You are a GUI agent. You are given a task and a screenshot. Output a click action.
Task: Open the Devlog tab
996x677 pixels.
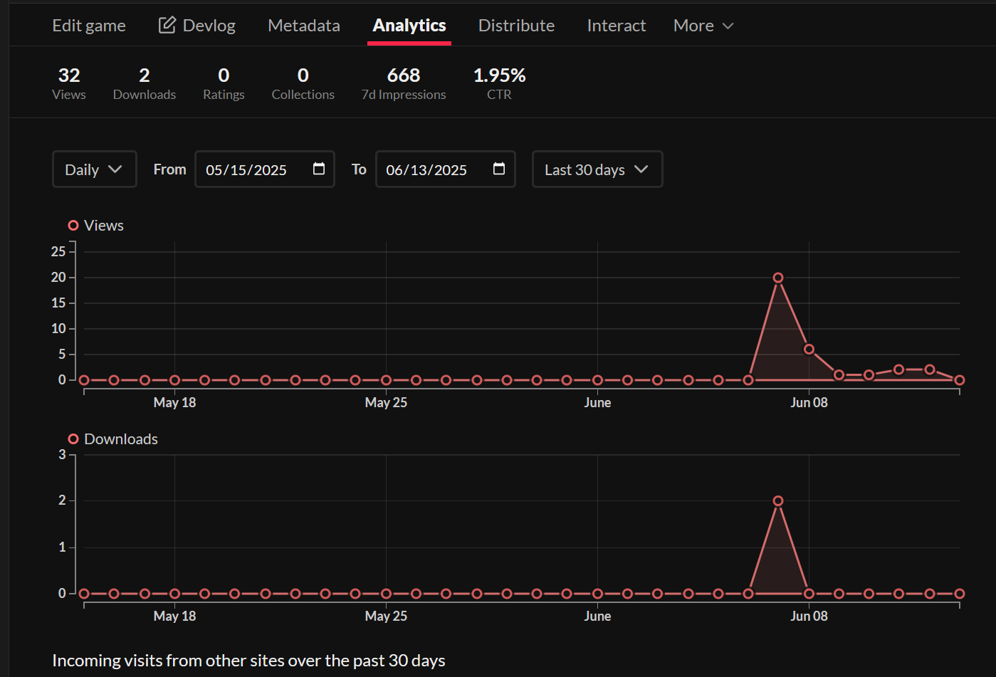[x=197, y=26]
